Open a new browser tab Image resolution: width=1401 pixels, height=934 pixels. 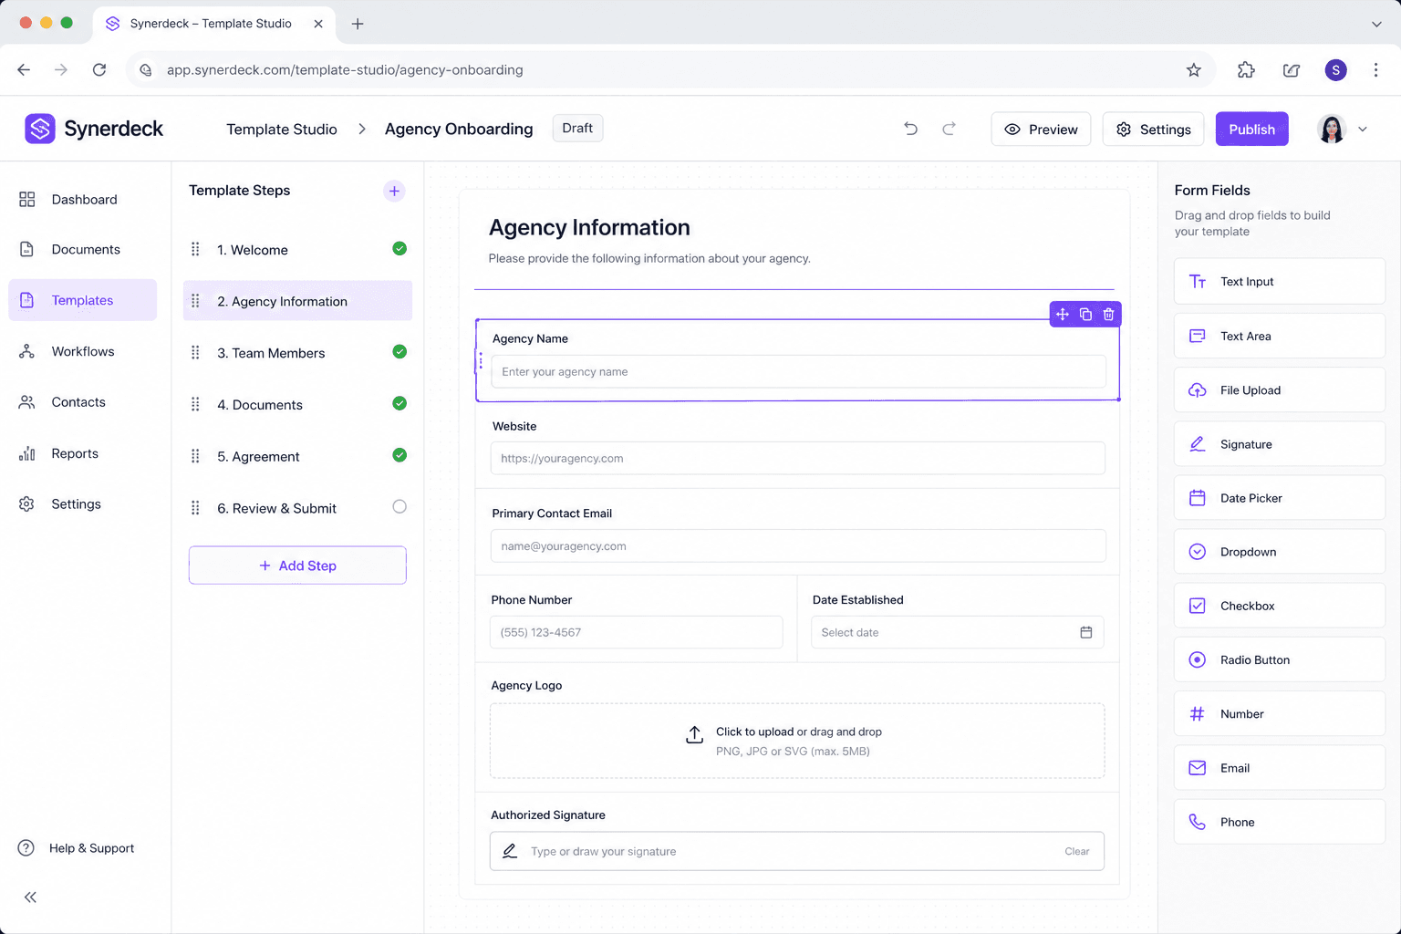point(358,24)
